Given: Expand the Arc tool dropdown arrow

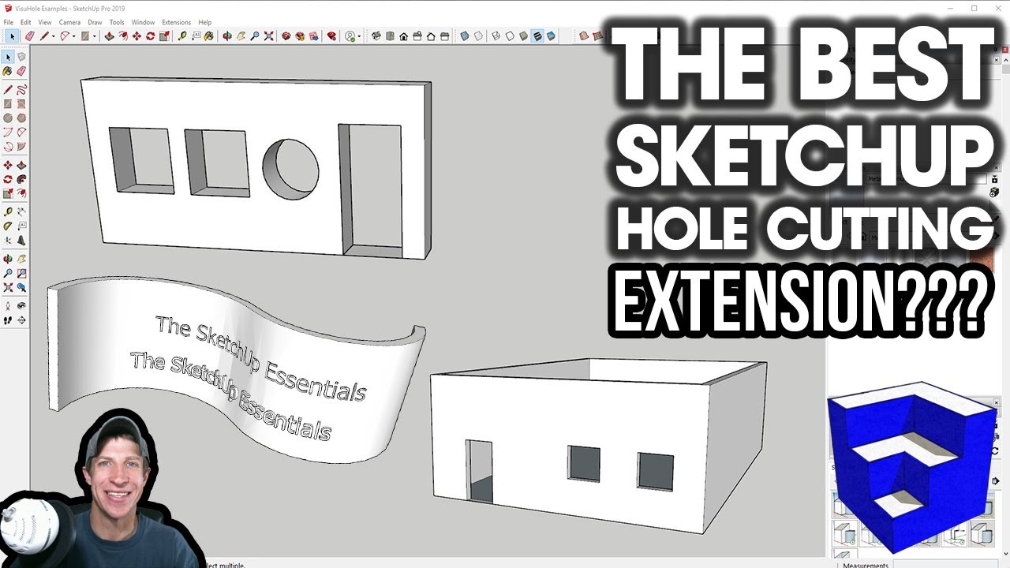Looking at the screenshot, I should pyautogui.click(x=73, y=36).
